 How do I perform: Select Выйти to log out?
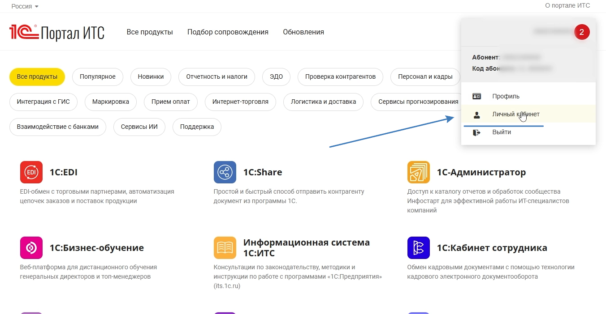point(501,132)
